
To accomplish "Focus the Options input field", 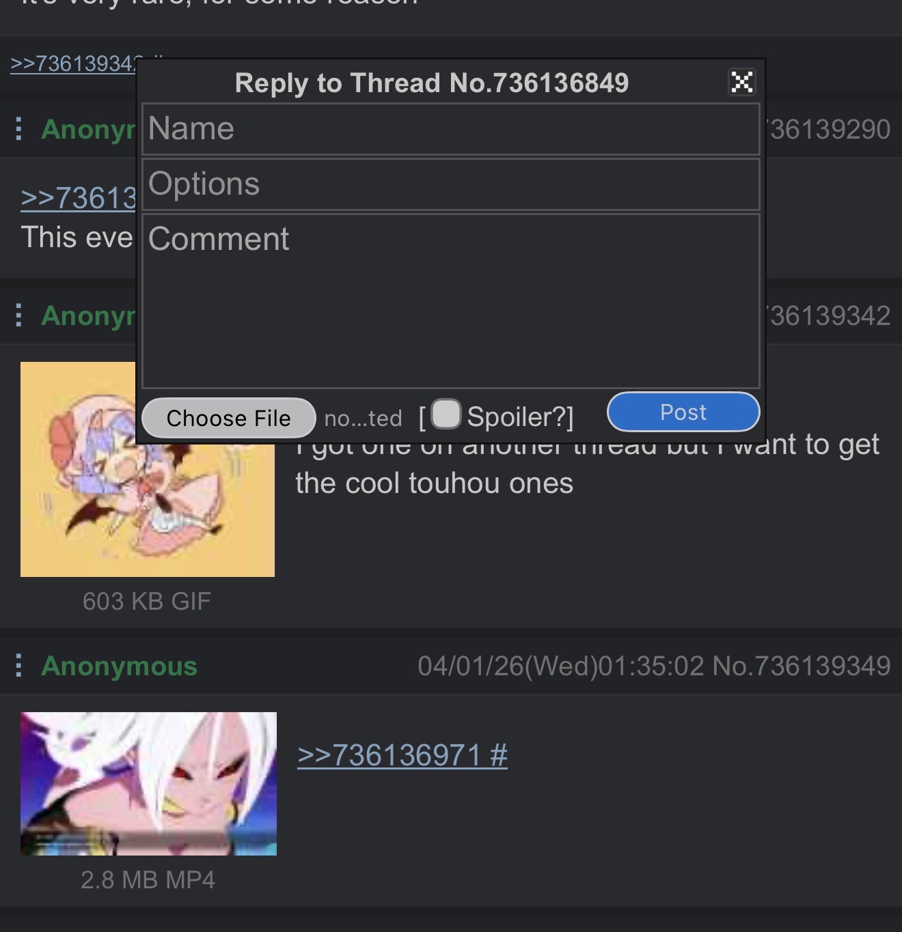I will (x=451, y=184).
